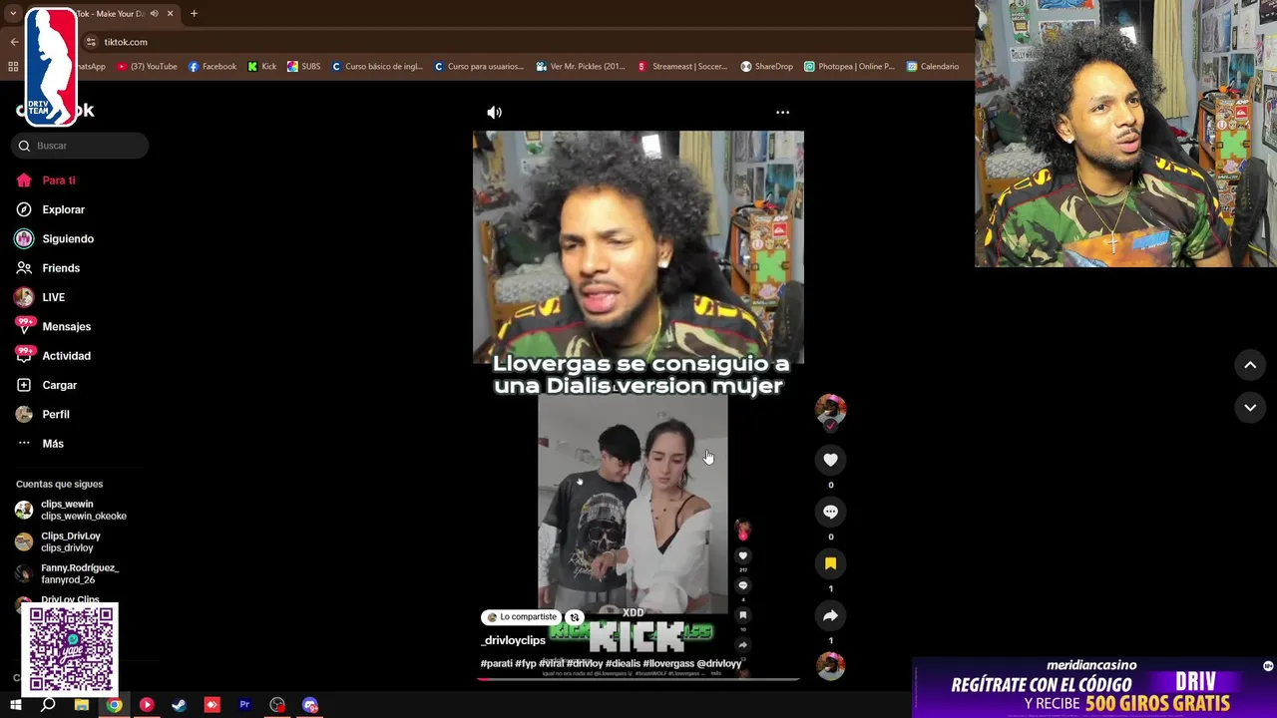Click the browser back arrow
The image size is (1277, 718).
14,42
